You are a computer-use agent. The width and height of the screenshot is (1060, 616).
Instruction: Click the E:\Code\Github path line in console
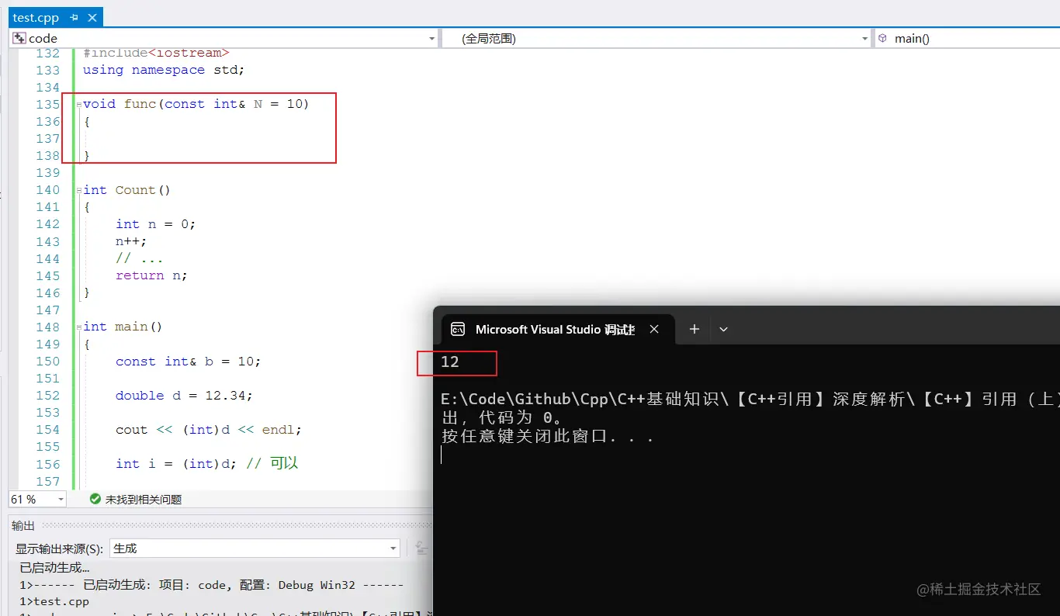pos(750,400)
